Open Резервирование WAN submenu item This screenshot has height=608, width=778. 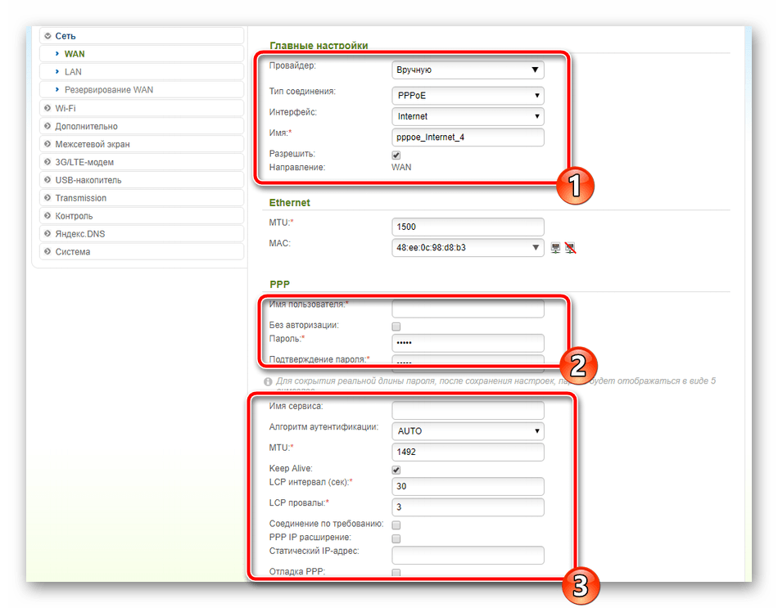pyautogui.click(x=142, y=89)
